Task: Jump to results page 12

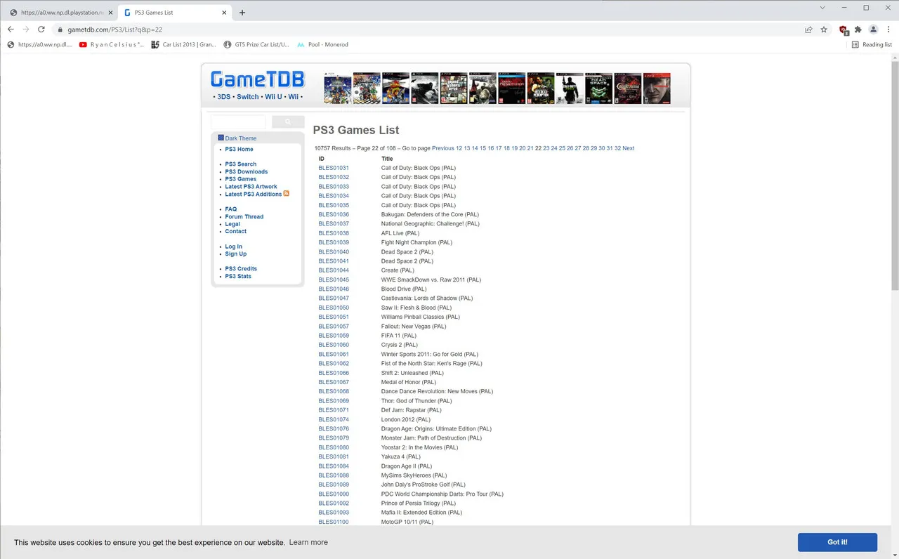Action: (459, 148)
